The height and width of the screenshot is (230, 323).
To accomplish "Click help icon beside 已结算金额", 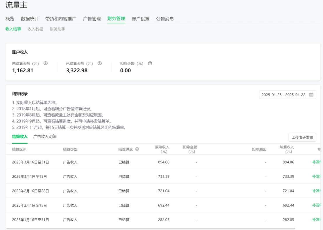I will coord(100,63).
